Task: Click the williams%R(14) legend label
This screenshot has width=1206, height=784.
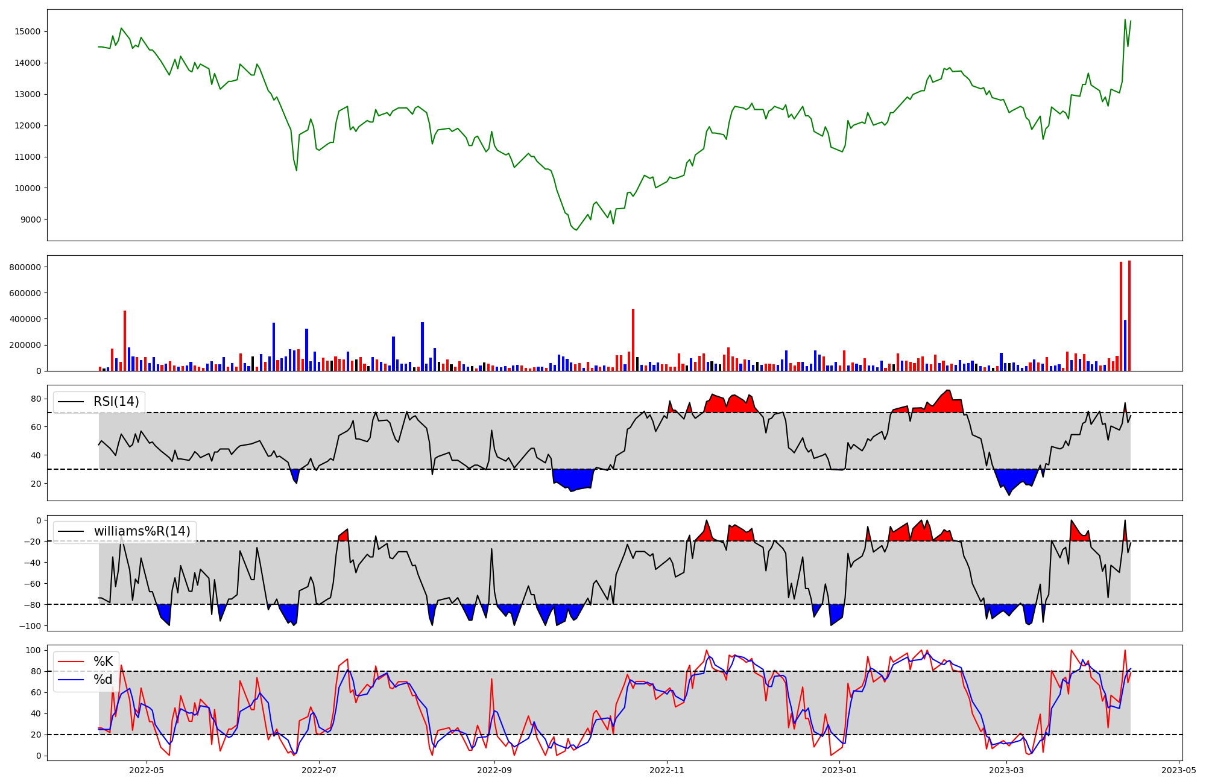Action: click(142, 531)
